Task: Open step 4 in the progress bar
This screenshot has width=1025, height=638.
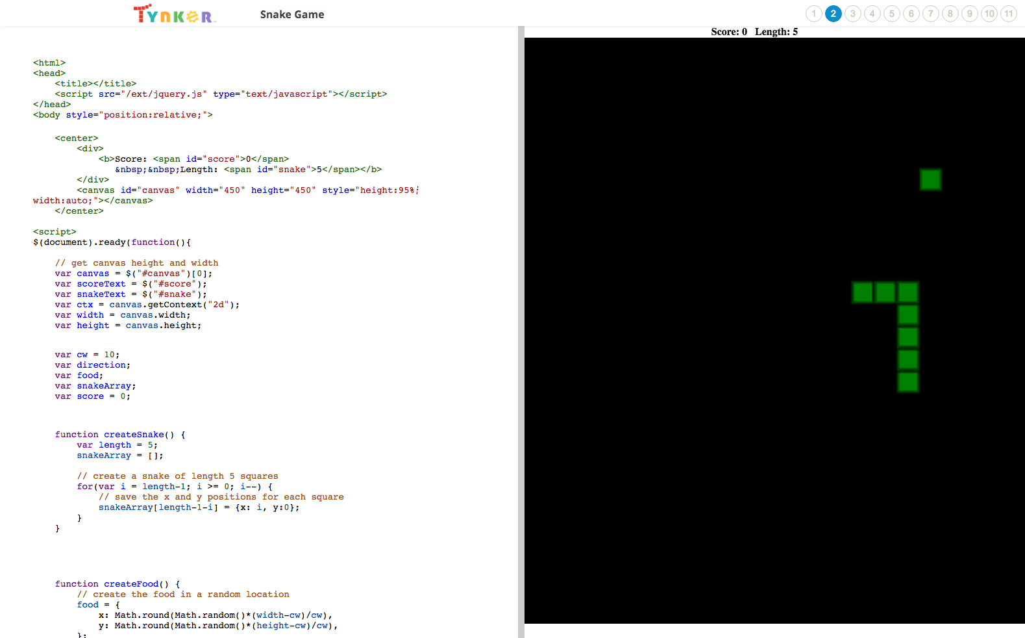Action: 872,14
